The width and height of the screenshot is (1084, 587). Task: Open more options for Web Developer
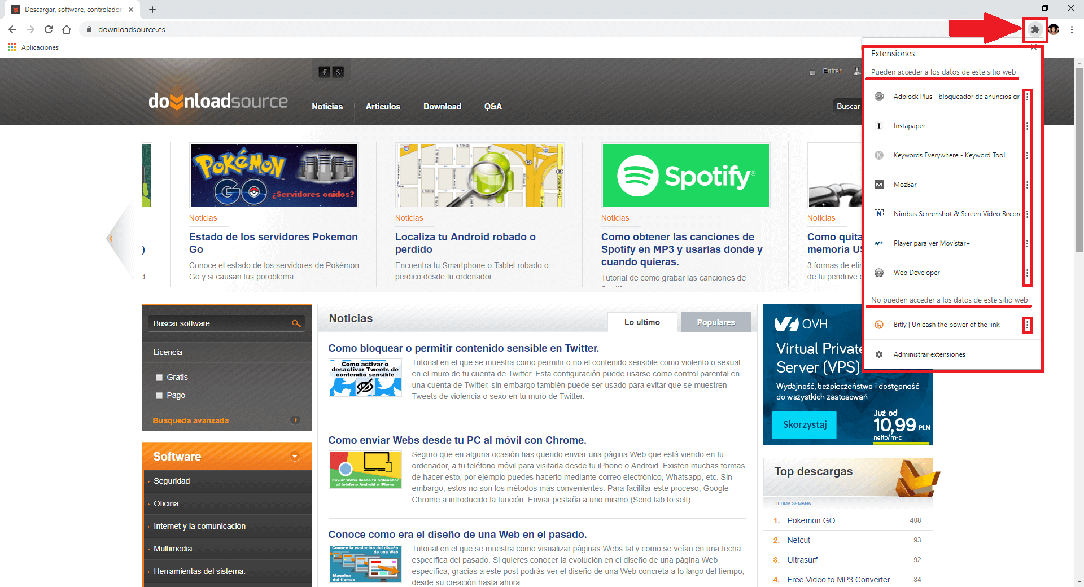click(1027, 273)
